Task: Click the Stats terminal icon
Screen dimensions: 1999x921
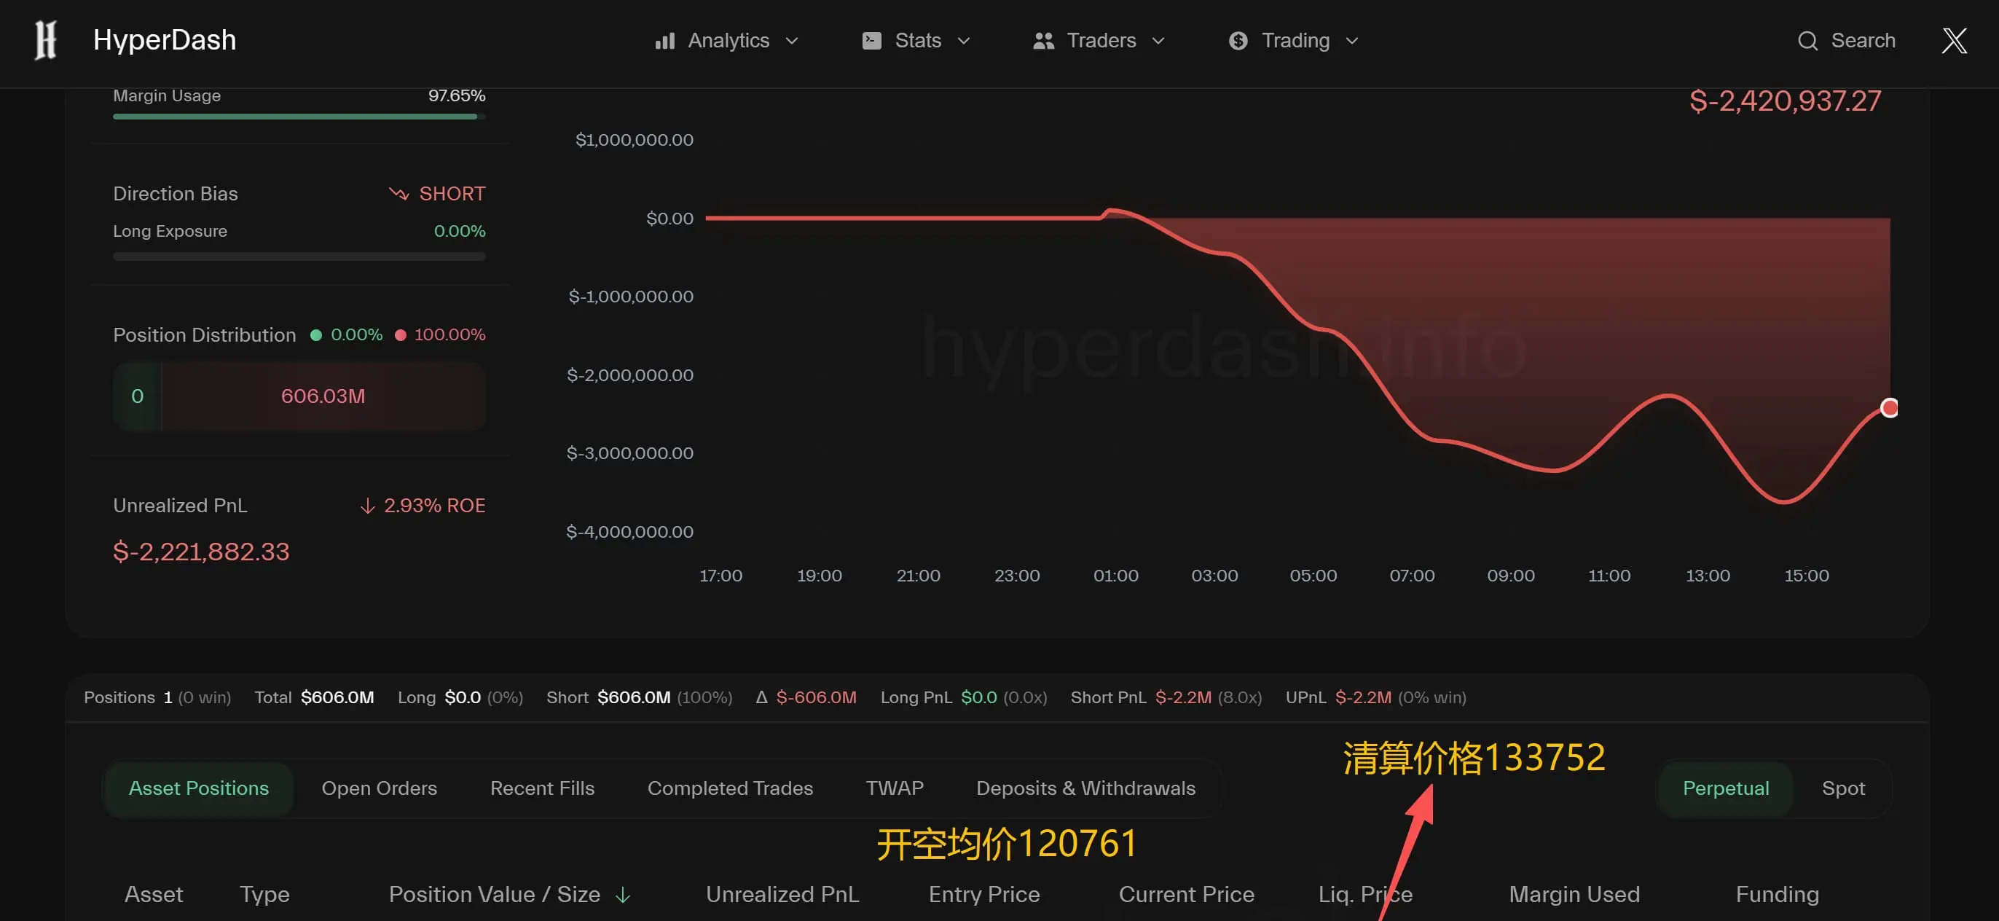Action: point(871,41)
